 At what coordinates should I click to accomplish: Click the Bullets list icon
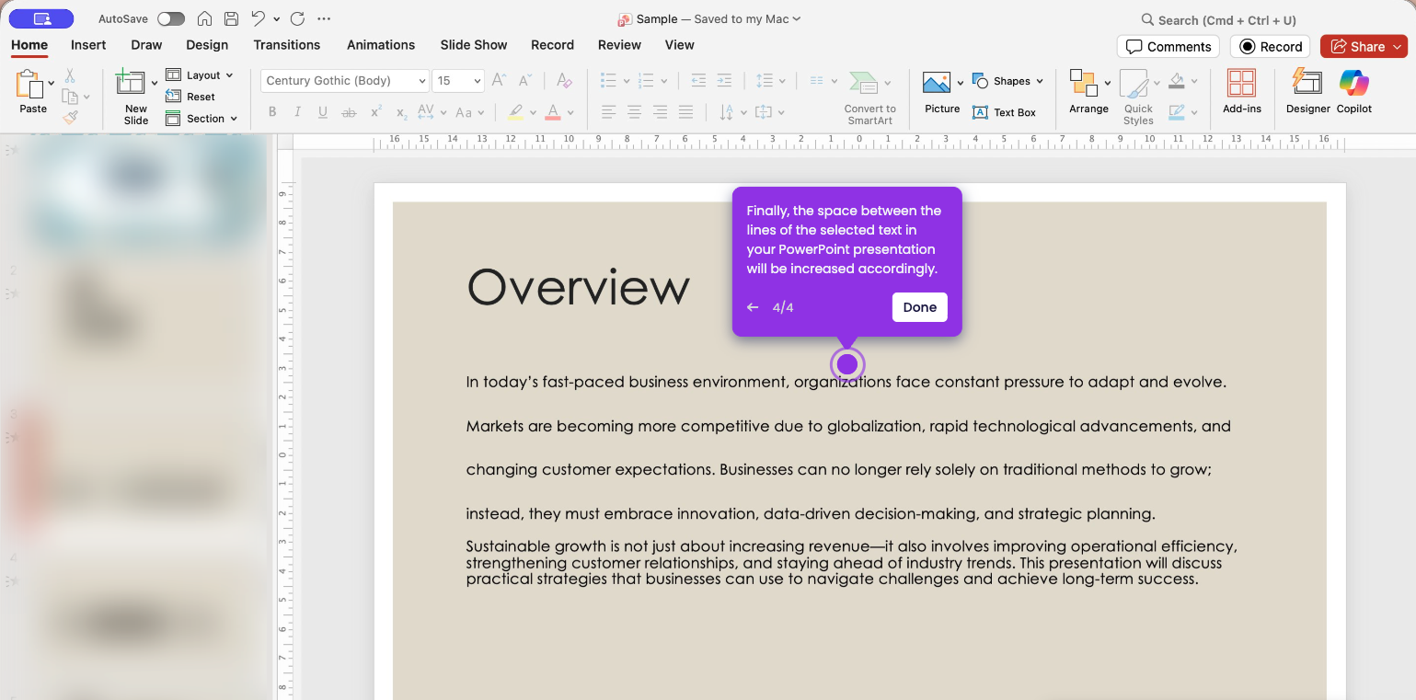[x=608, y=81]
